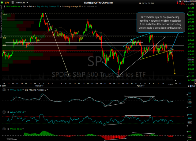196x141 pixels.
Task: Click the move arrows beside SPY 30 Minute
Action: coord(4,6)
